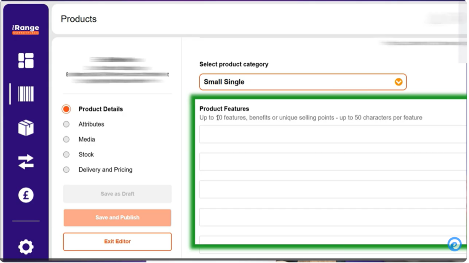Select the Stock radio button

point(66,154)
